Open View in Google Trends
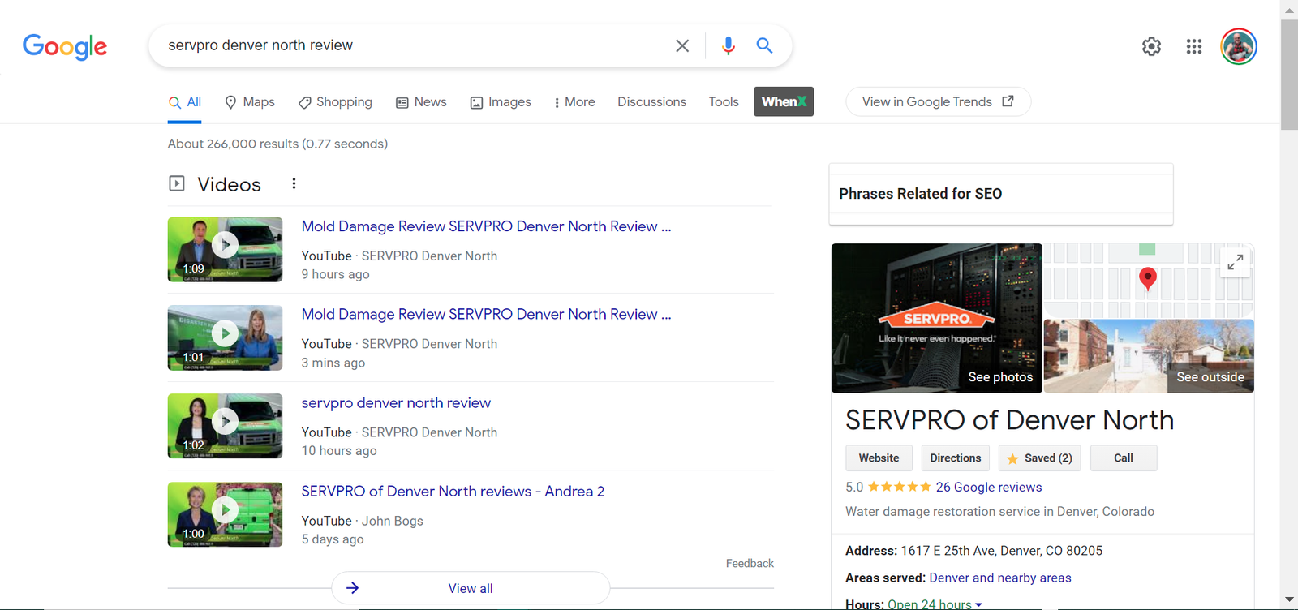This screenshot has width=1298, height=610. tap(938, 101)
